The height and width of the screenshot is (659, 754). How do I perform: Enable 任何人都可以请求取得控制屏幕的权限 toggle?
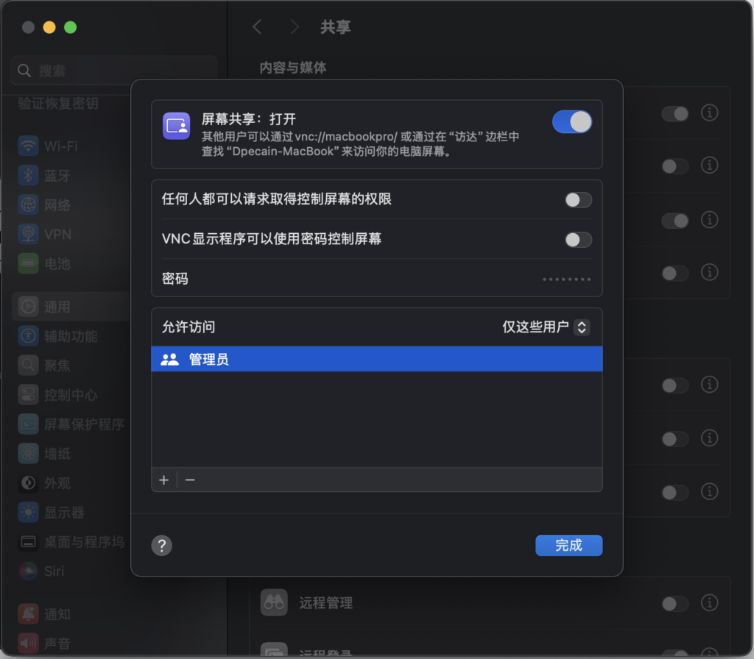click(578, 200)
